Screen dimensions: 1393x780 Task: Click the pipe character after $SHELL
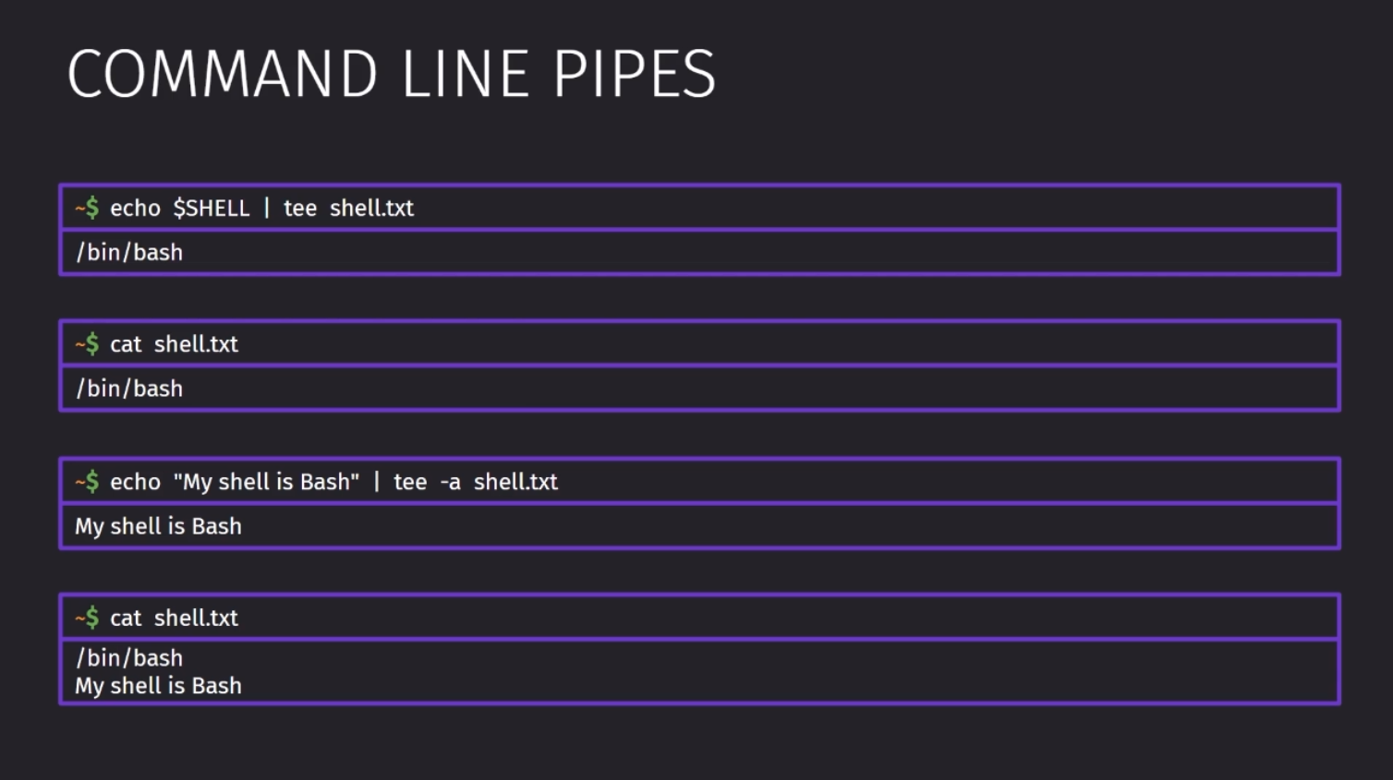click(x=267, y=208)
